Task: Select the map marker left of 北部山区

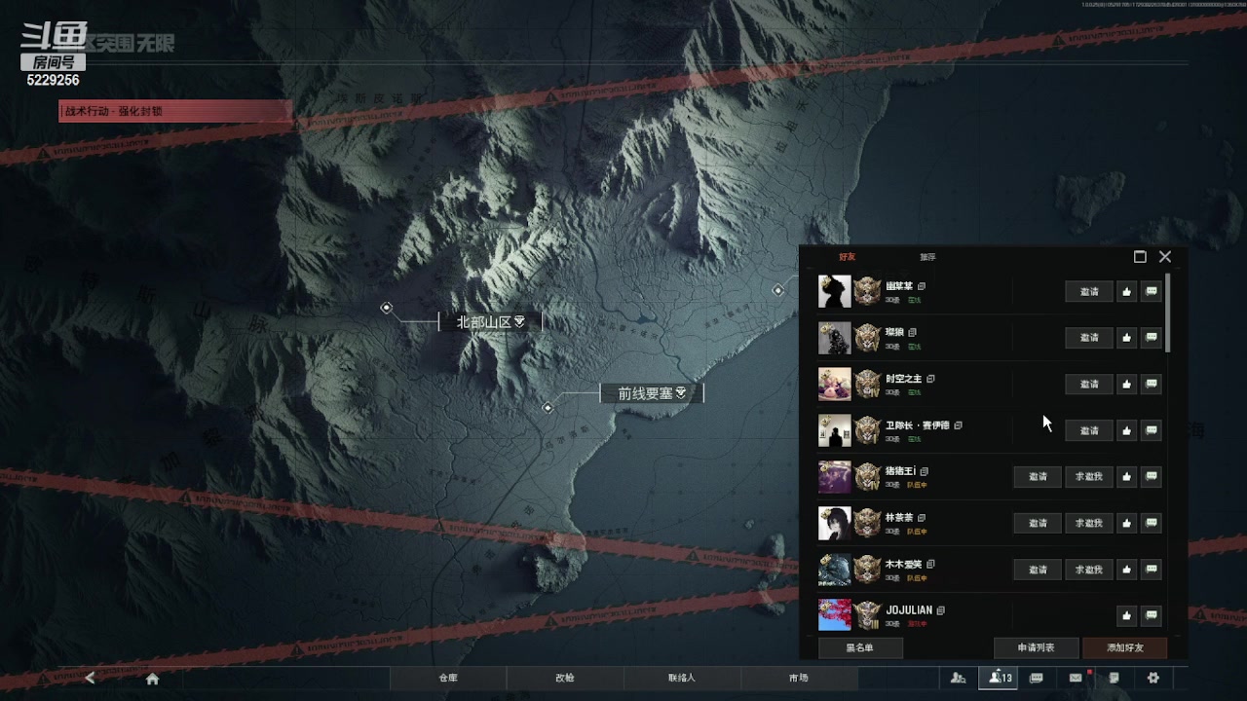Action: tap(387, 308)
